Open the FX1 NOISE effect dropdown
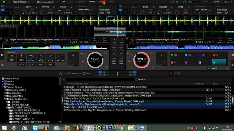Viewport: 234px width, 131px height. [66, 7]
